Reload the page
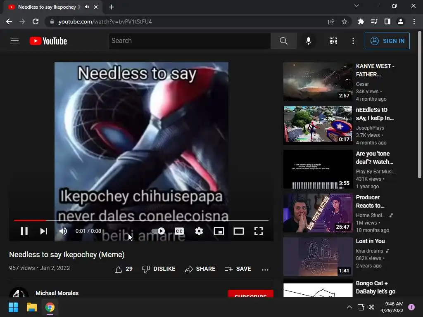Image resolution: width=423 pixels, height=317 pixels. pyautogui.click(x=36, y=21)
